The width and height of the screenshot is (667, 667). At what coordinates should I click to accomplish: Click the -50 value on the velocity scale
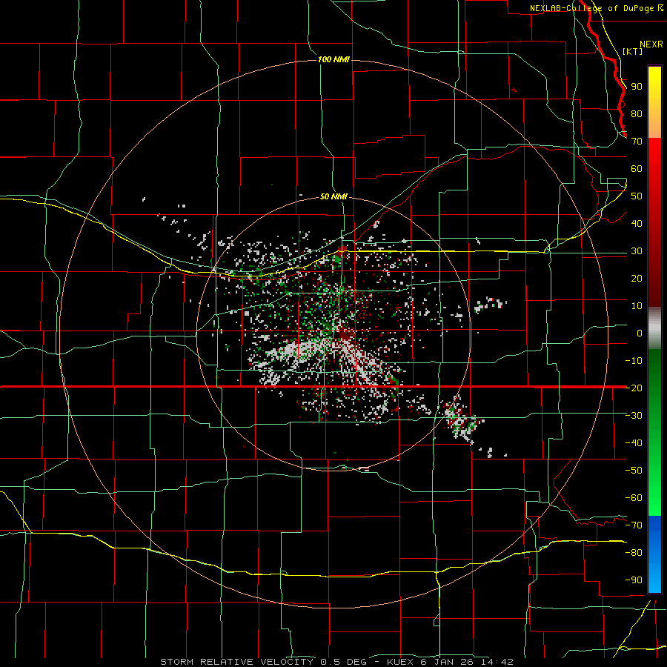[x=634, y=471]
